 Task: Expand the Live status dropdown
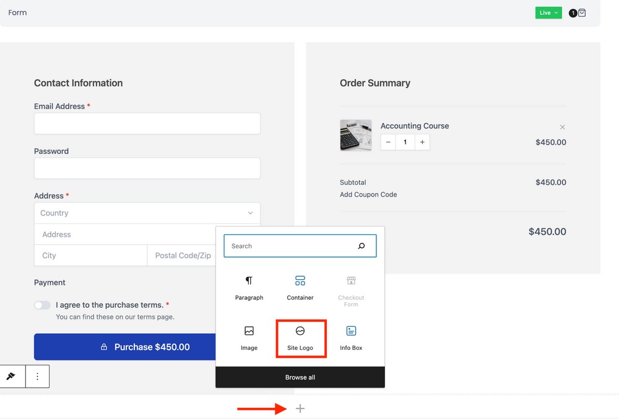click(548, 13)
